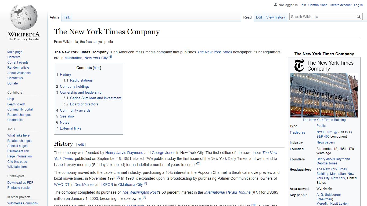This screenshot has width=367, height=206.
Task: Open Newspapers industry link
Action: 326,142
